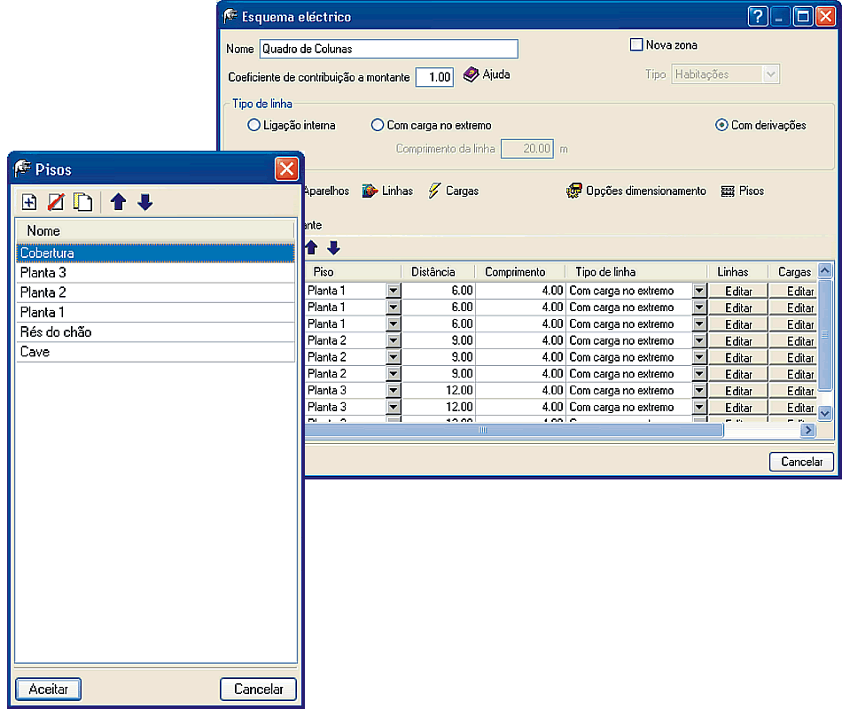This screenshot has width=842, height=709.
Task: Click Distância 9.00 in first Planta 2 row
Action: coord(438,340)
